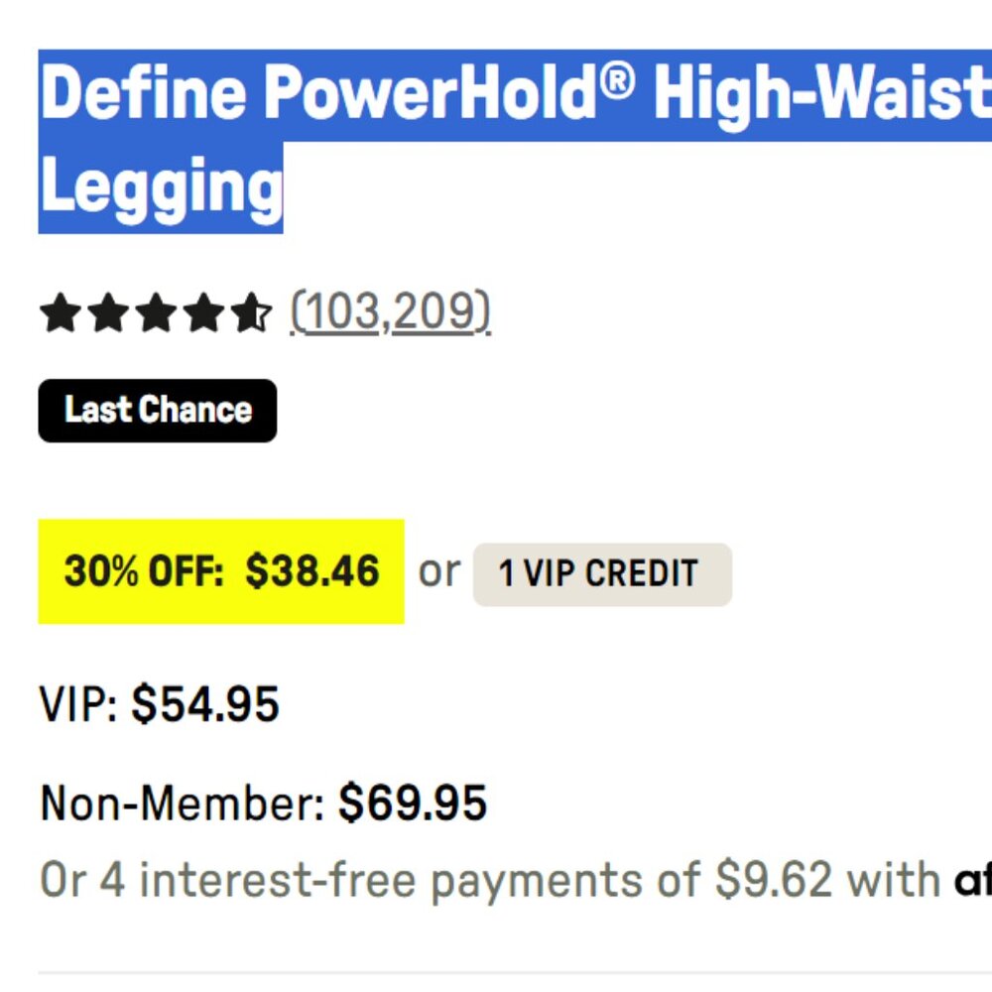Click the half-filled fifth rating star

pos(250,314)
